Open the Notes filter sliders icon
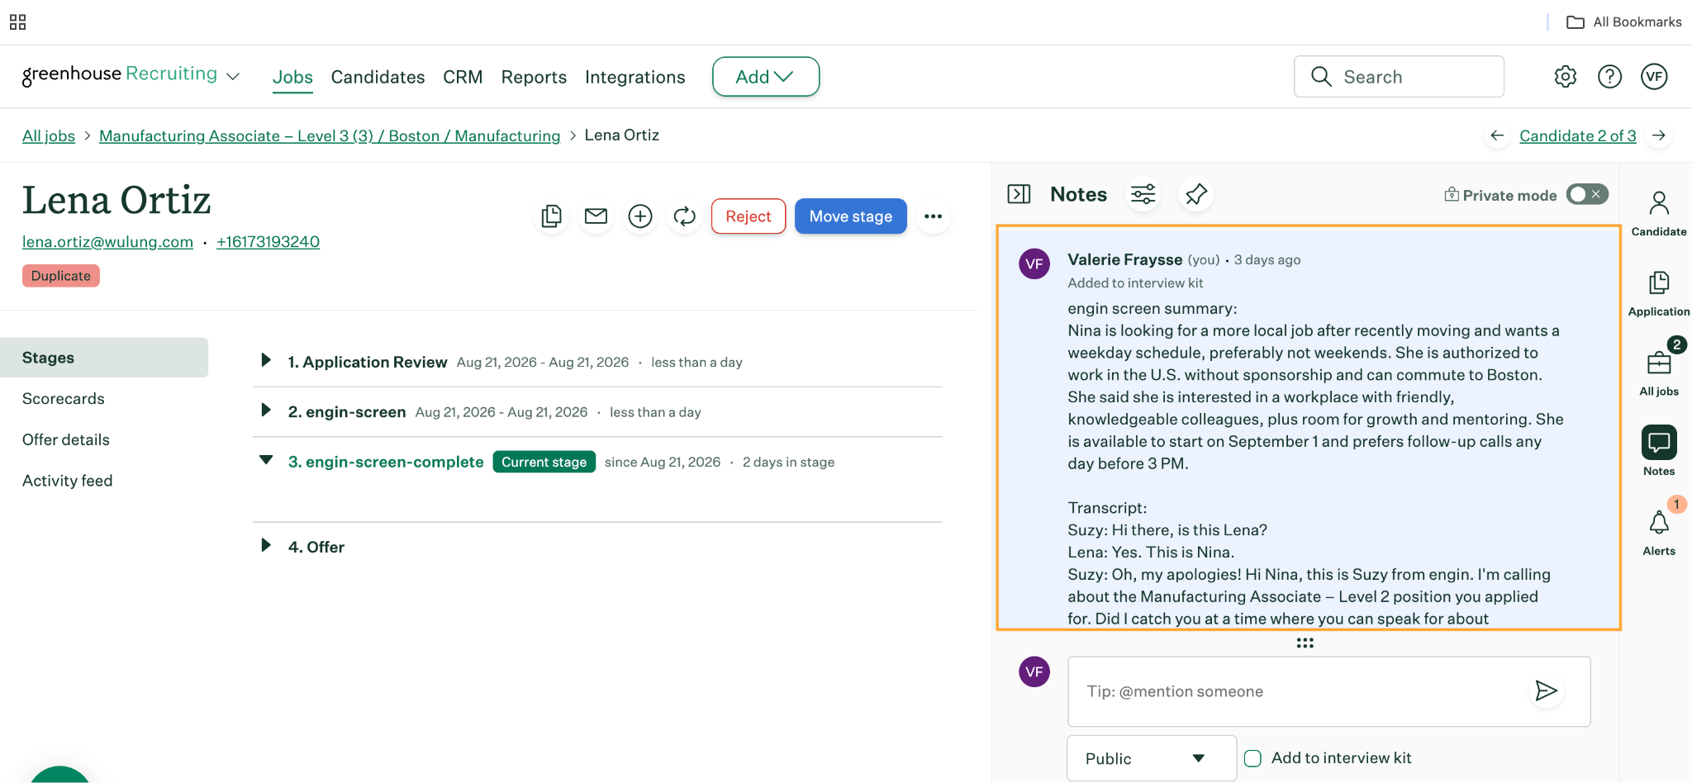The height and width of the screenshot is (783, 1692). click(x=1143, y=194)
